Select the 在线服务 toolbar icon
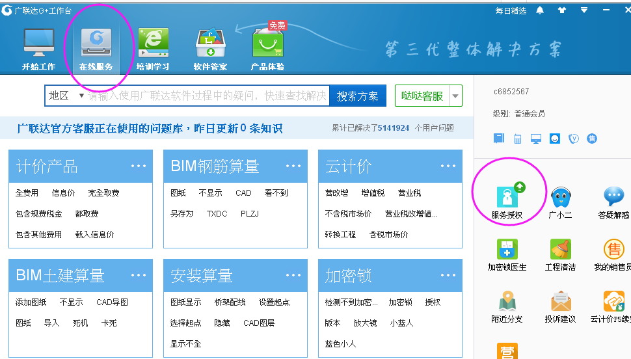631x359 pixels. coord(96,43)
